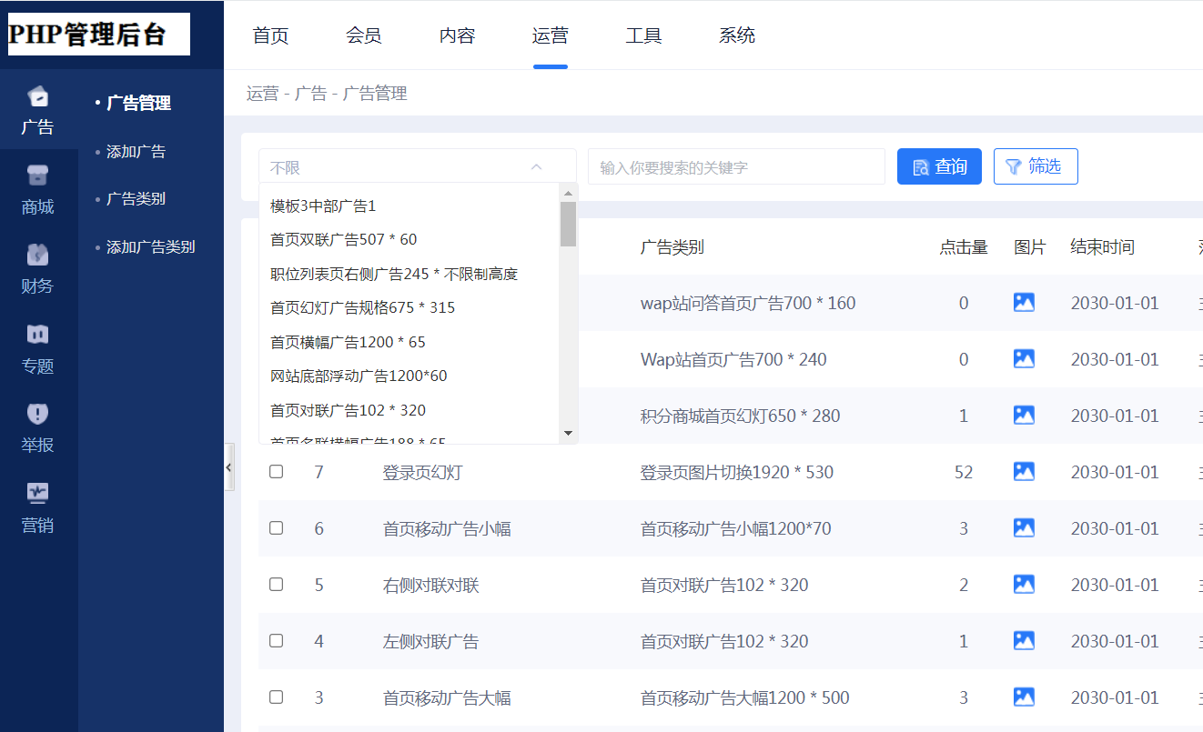Open the 营销 sidebar icon
This screenshot has height=732, width=1203.
coord(37,494)
